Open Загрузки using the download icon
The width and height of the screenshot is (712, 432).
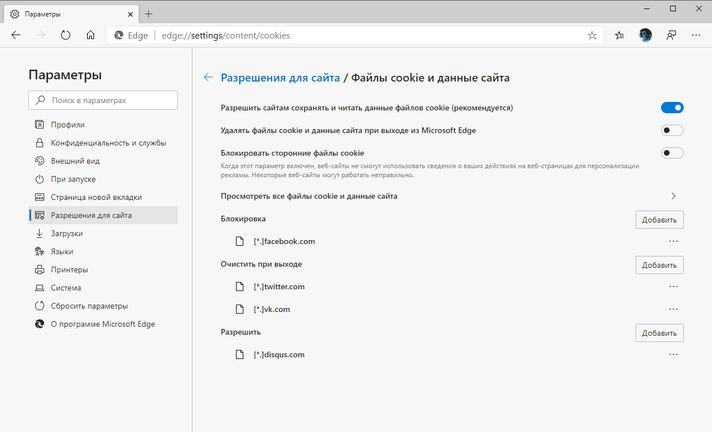point(40,233)
